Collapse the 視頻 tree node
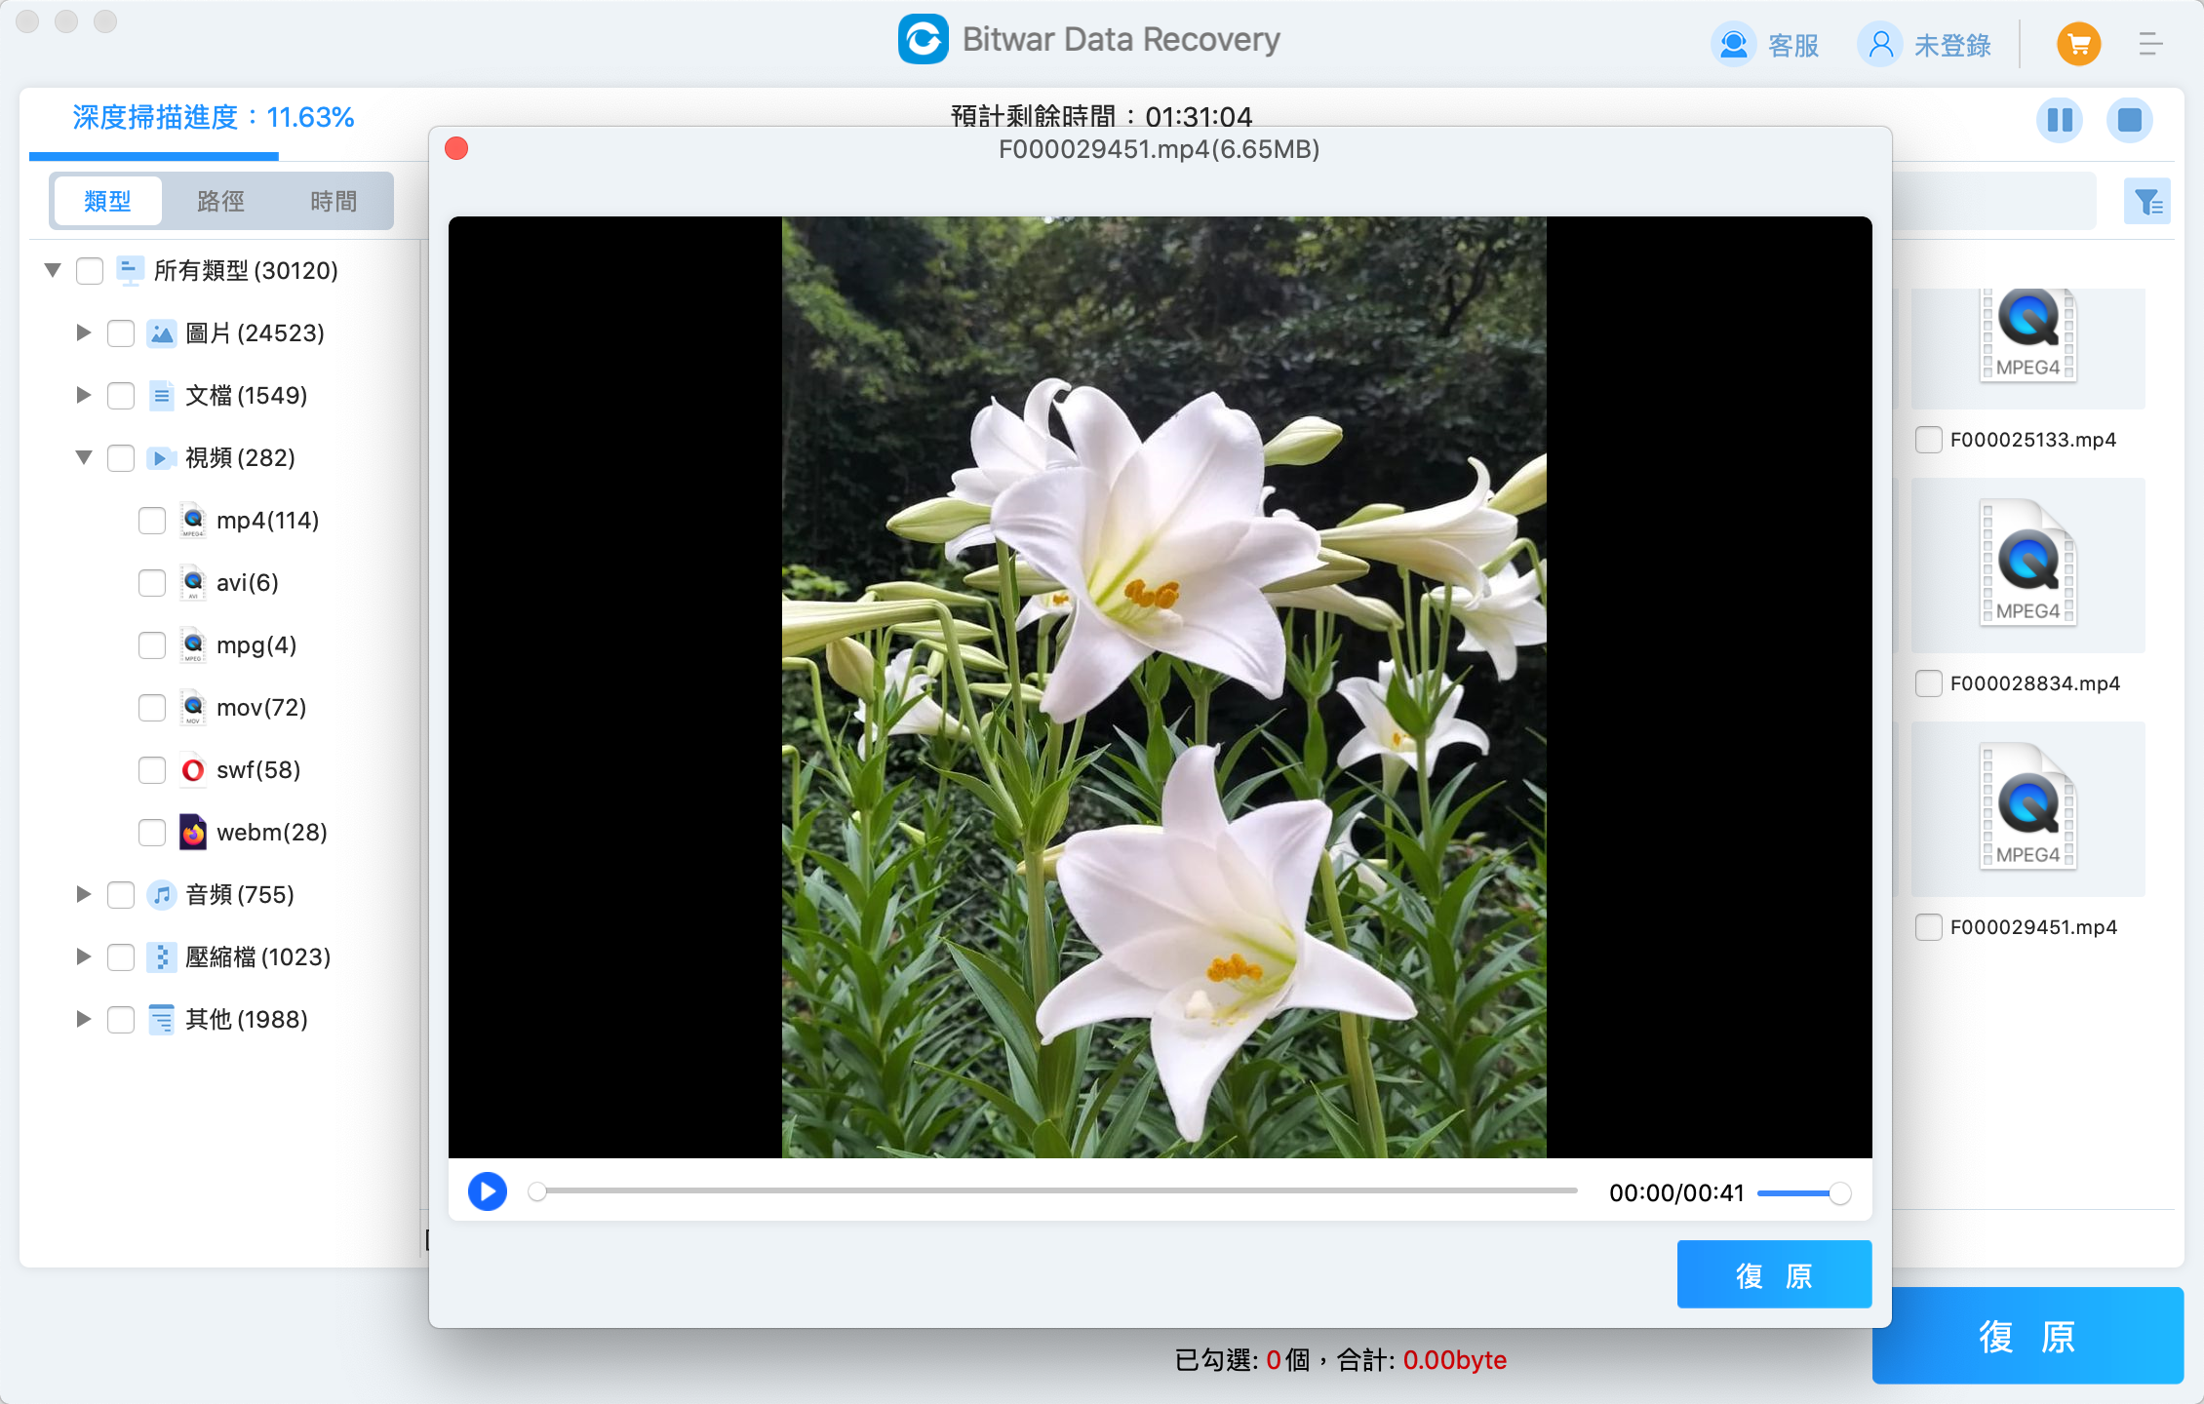Viewport: 2204px width, 1404px height. tap(84, 457)
